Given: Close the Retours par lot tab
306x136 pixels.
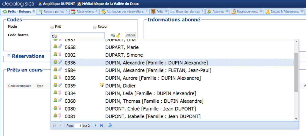Looking at the screenshot, I should [x=66, y=11].
